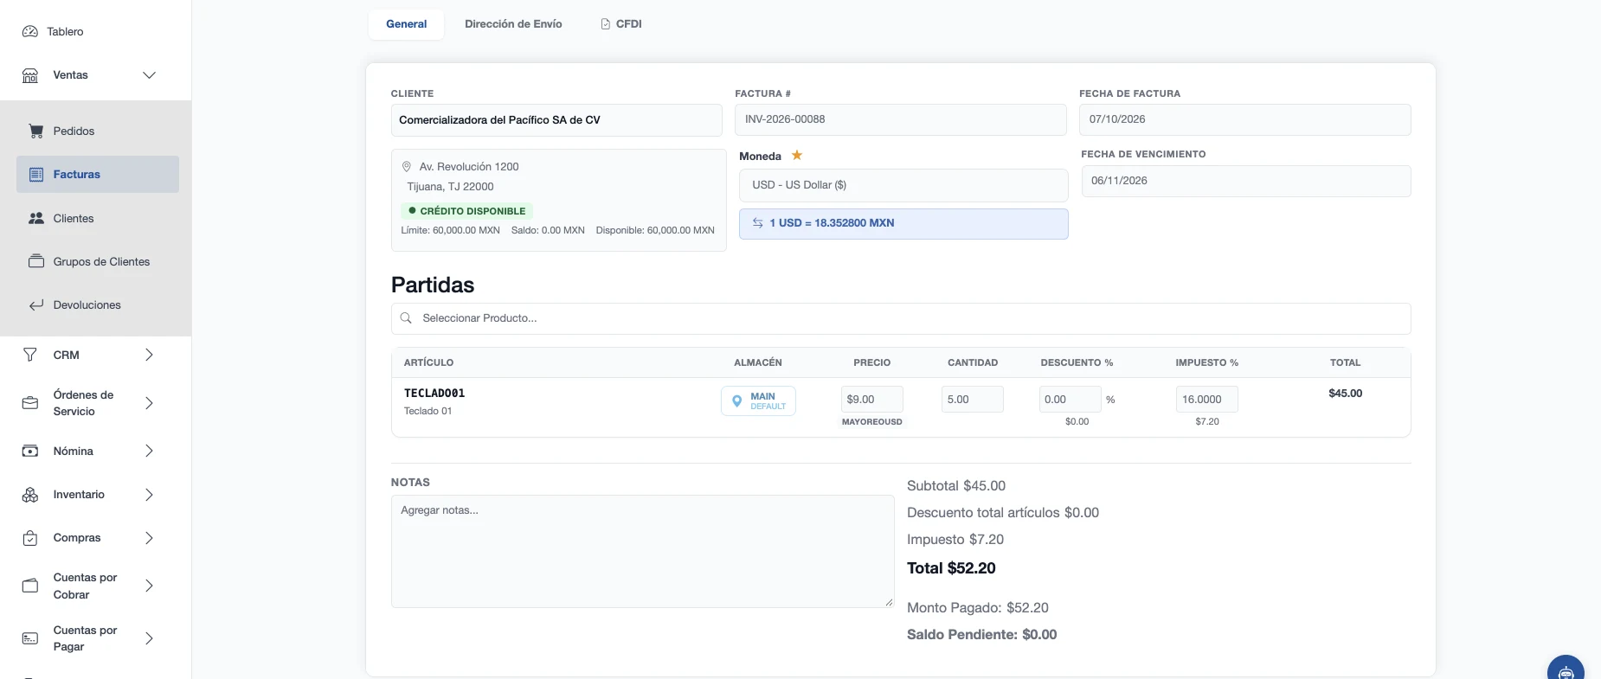Image resolution: width=1601 pixels, height=679 pixels.
Task: Click the row total $45.00 cell
Action: coord(1345,394)
